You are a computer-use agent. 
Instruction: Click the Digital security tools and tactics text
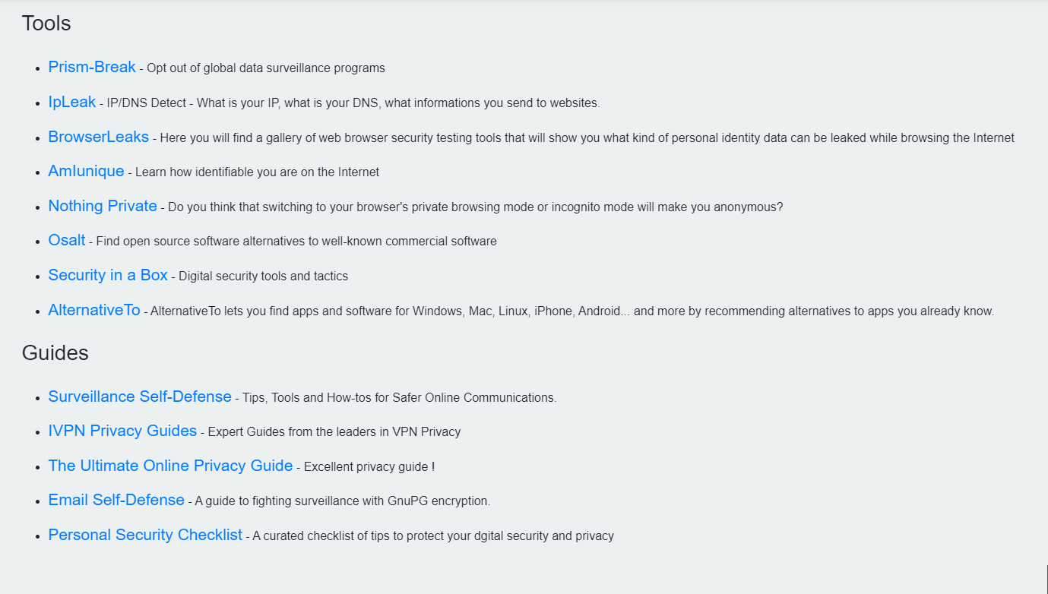(264, 276)
